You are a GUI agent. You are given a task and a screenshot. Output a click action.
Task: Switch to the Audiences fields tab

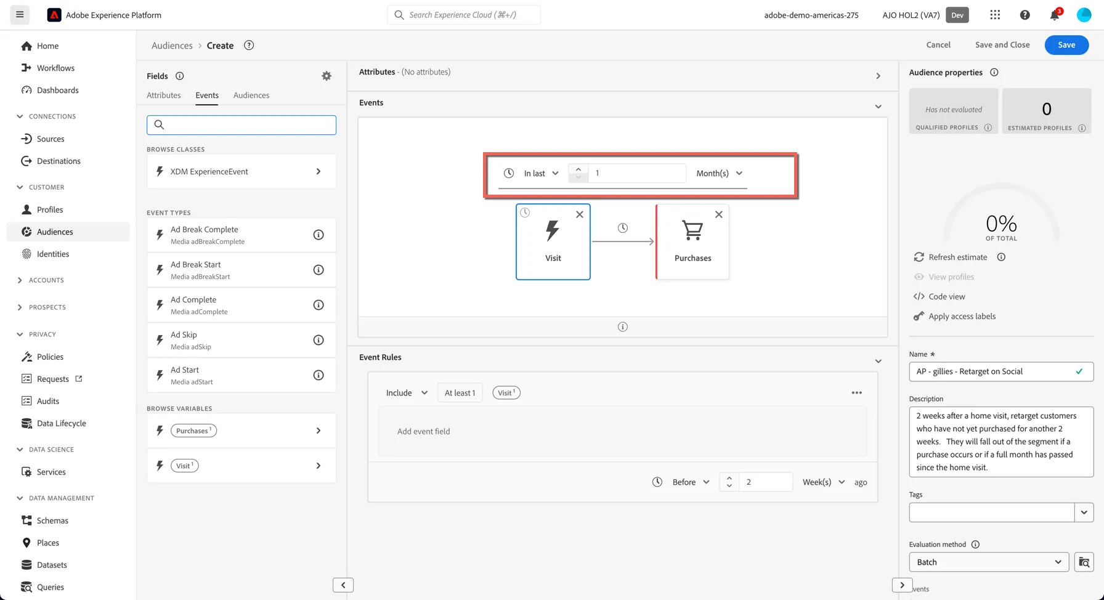point(251,95)
